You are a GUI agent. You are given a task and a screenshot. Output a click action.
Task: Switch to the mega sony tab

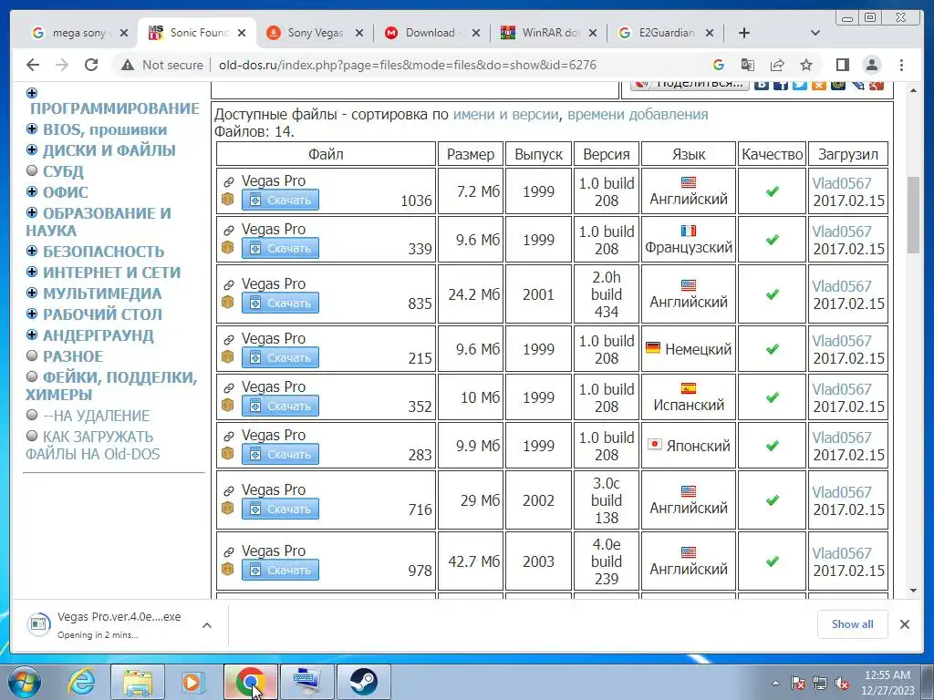[x=78, y=33]
